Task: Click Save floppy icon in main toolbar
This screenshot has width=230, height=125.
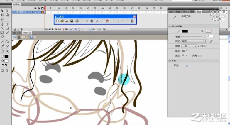Action: point(72,21)
